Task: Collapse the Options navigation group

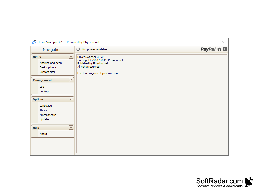Action: tap(71, 99)
